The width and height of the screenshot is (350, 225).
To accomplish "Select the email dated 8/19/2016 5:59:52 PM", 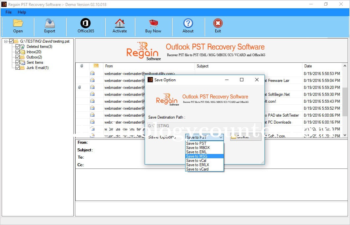I will point(322,108).
